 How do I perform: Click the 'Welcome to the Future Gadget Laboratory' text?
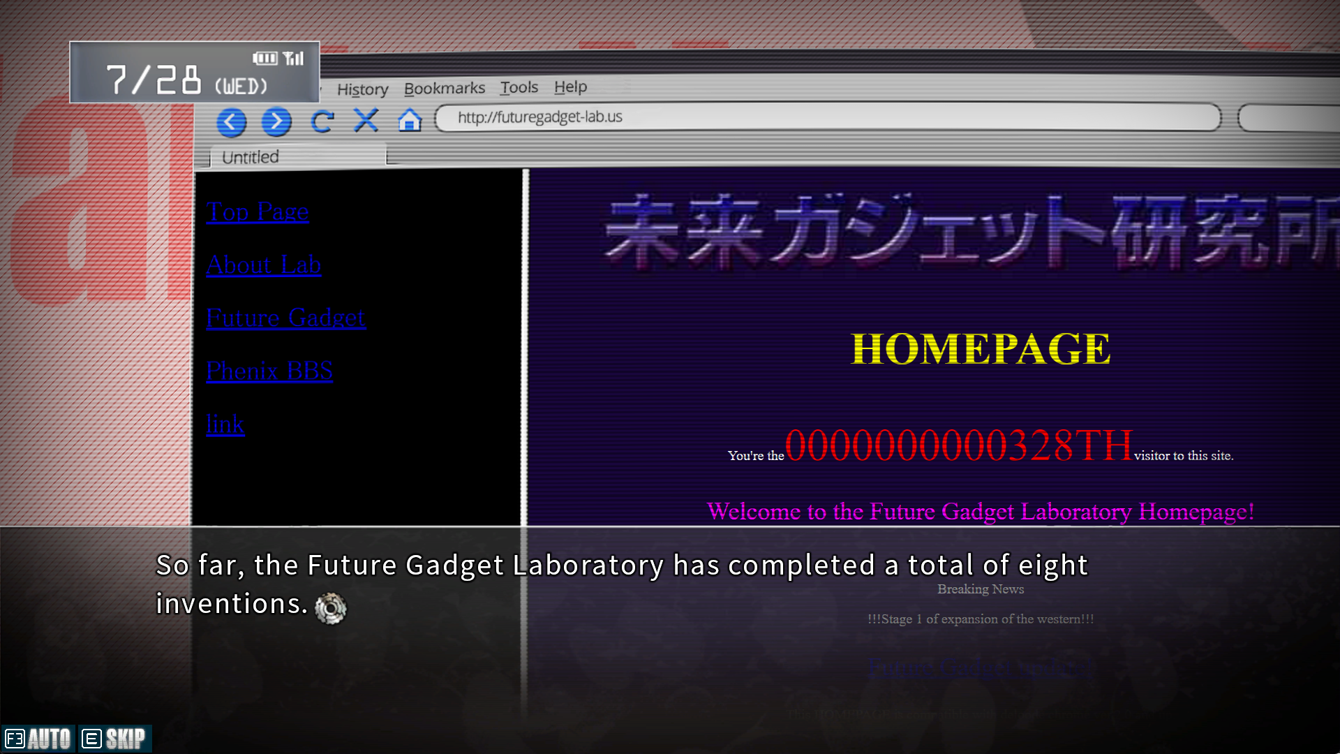(x=981, y=512)
